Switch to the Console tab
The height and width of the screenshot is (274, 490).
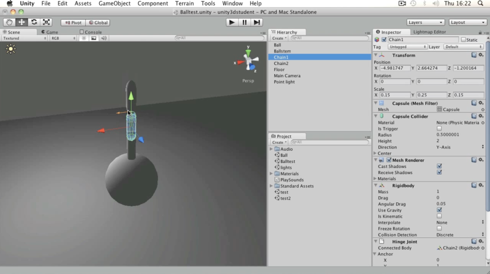tap(91, 32)
